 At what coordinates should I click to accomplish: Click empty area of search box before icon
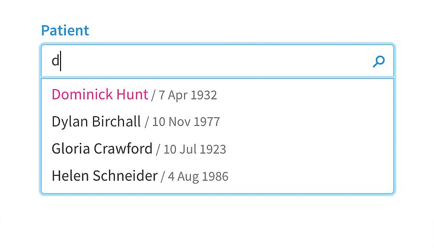click(x=216, y=61)
